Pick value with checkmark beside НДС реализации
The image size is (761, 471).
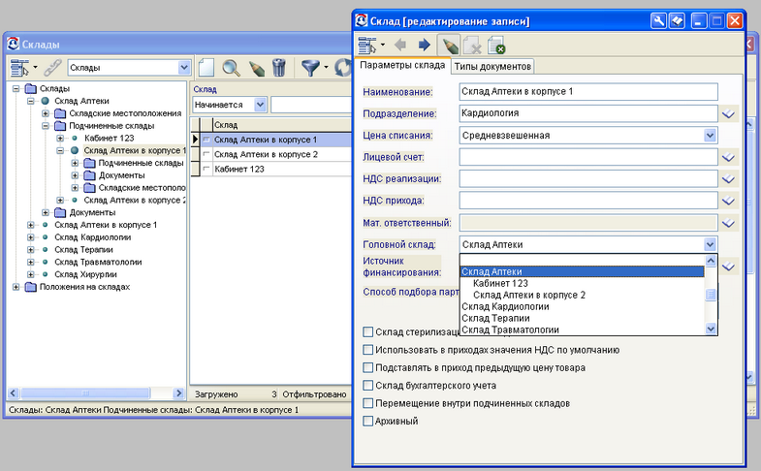click(728, 179)
